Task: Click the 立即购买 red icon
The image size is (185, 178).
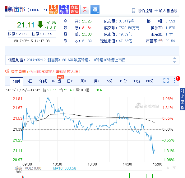Action: tap(74, 9)
